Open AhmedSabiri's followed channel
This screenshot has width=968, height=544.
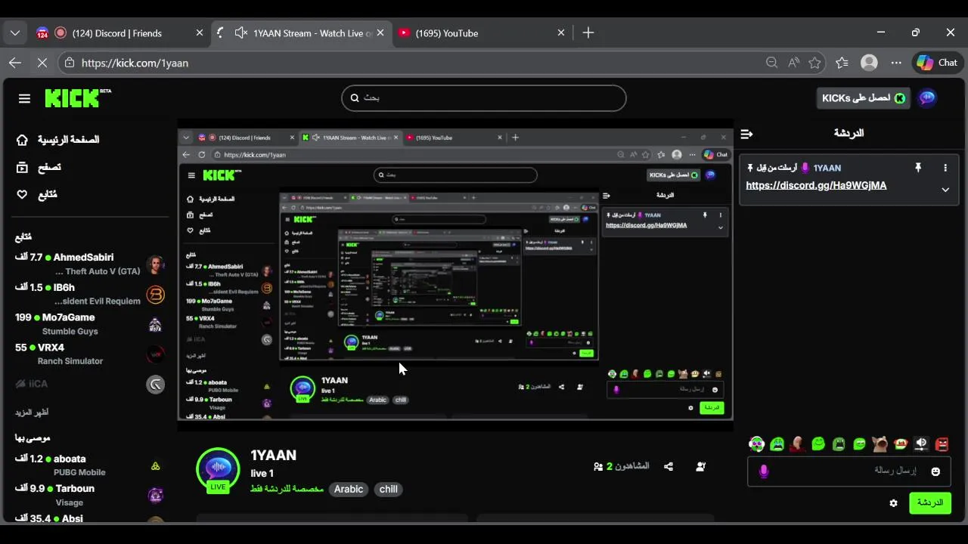pos(89,264)
